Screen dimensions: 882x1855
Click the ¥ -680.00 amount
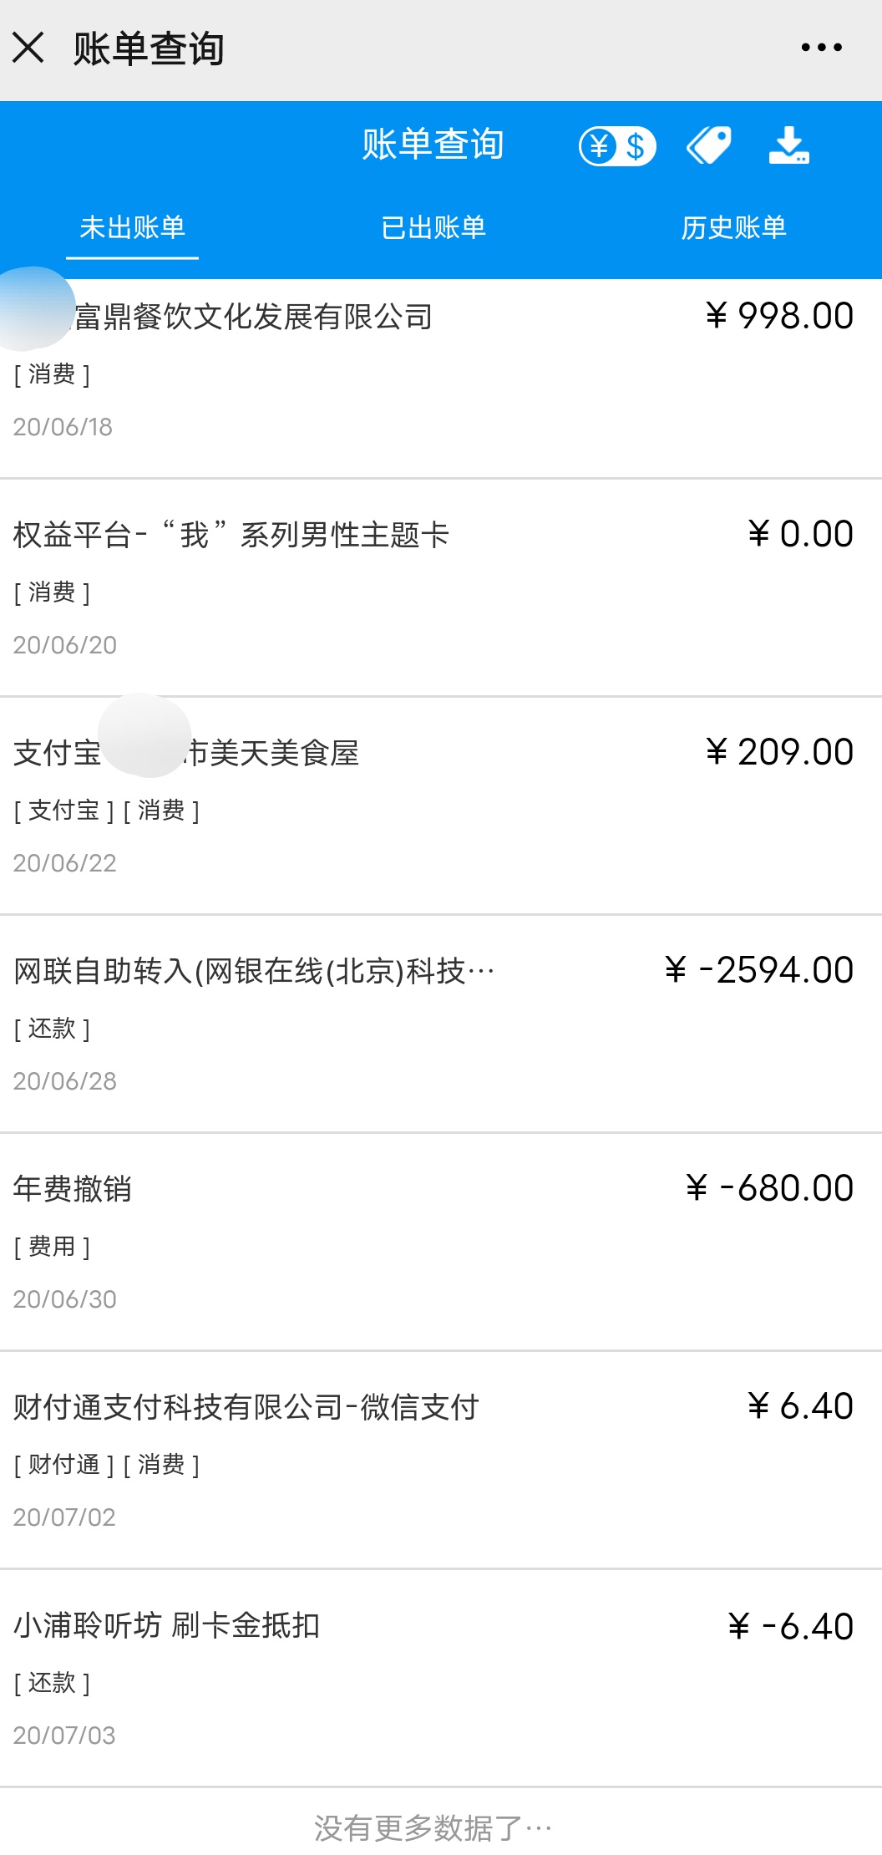coord(769,1188)
